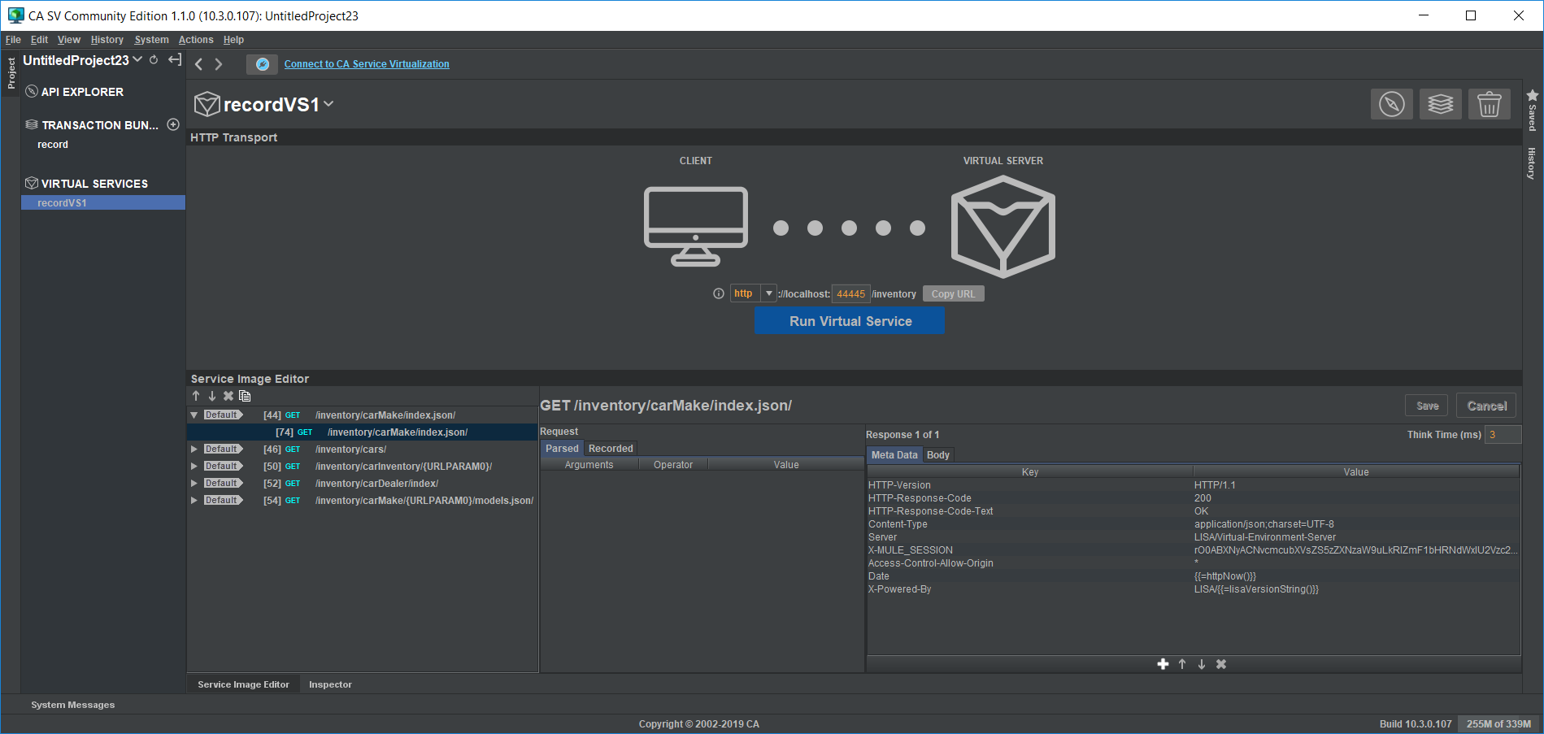The height and width of the screenshot is (734, 1544).
Task: Move meta data row down arrow
Action: (1202, 664)
